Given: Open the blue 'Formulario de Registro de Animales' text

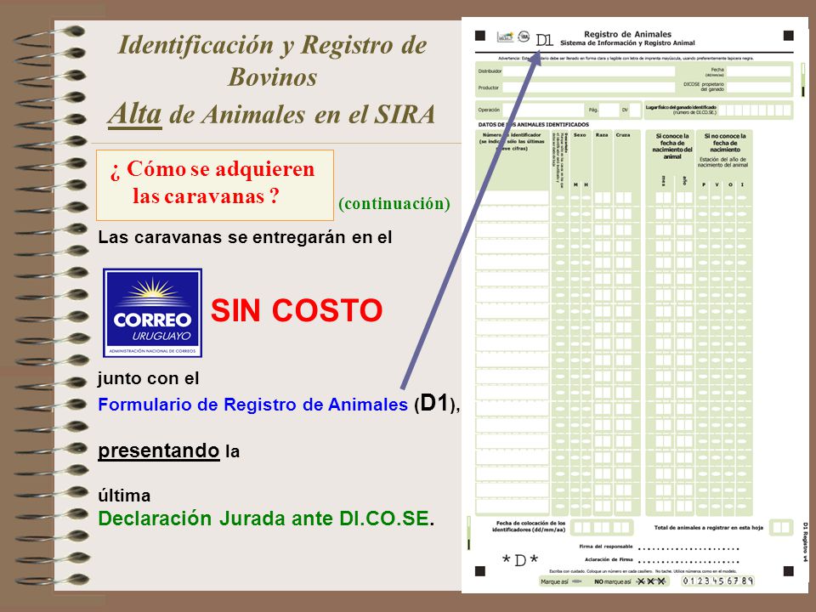Looking at the screenshot, I should tap(253, 405).
